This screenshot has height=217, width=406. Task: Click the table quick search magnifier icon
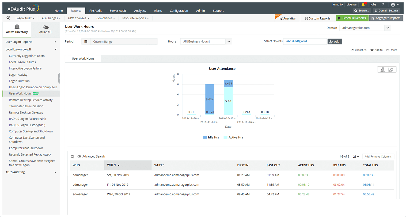(73, 157)
